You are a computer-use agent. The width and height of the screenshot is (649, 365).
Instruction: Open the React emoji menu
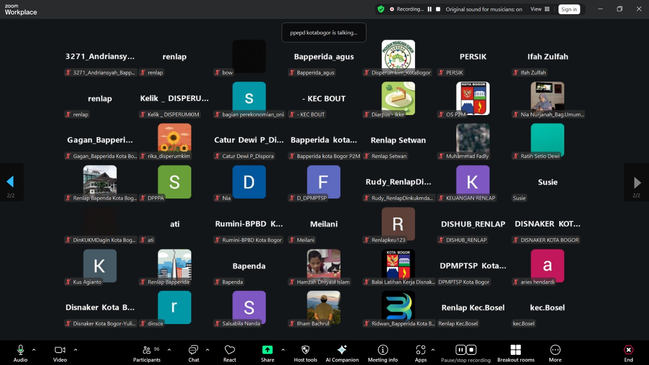230,353
